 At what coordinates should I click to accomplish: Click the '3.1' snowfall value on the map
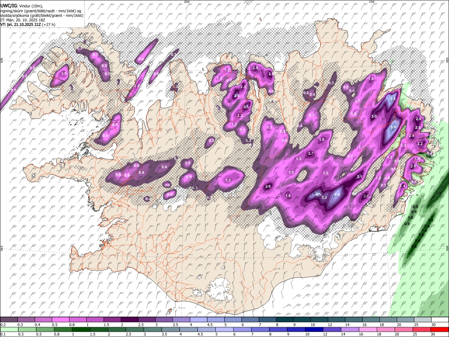click(x=359, y=177)
